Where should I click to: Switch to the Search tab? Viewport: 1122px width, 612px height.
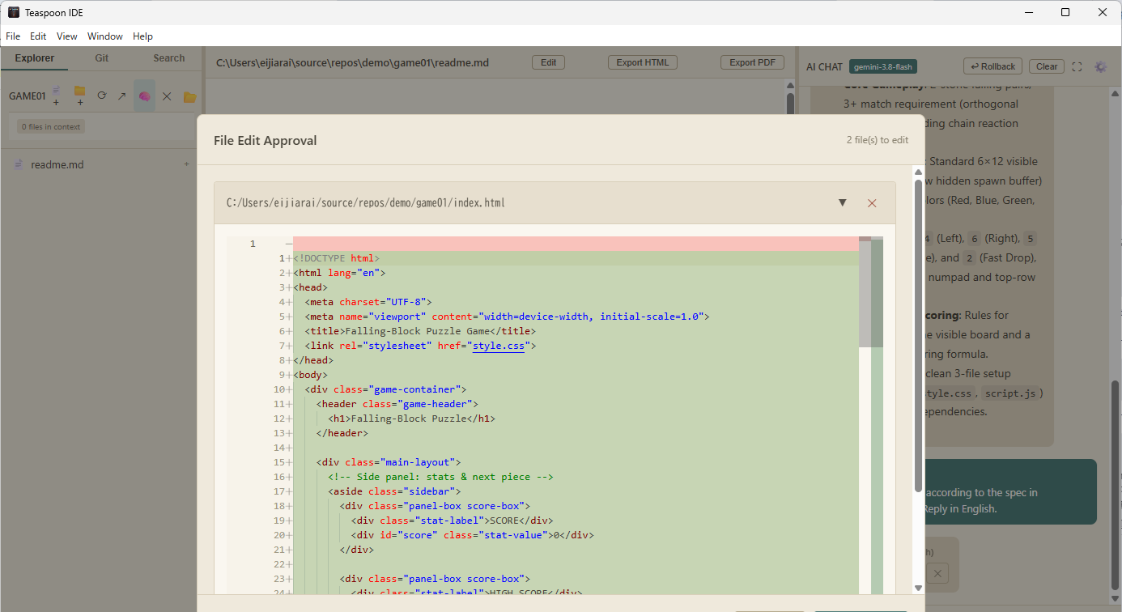(x=169, y=58)
